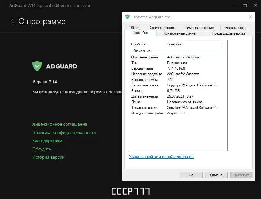Click the value Приложение
The image size is (261, 199).
click(x=177, y=63)
